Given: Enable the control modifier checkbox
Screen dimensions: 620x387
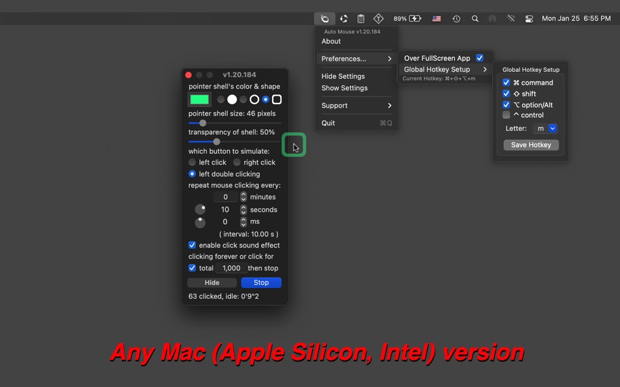Looking at the screenshot, I should pyautogui.click(x=506, y=115).
